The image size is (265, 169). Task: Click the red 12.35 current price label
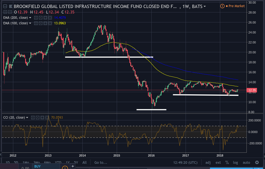click(x=252, y=90)
